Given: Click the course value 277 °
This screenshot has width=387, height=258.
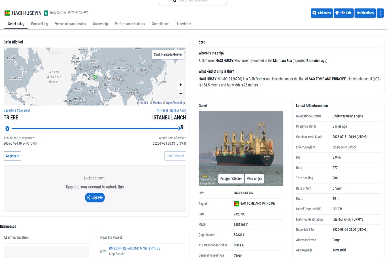Looking at the screenshot, I should (336, 168).
